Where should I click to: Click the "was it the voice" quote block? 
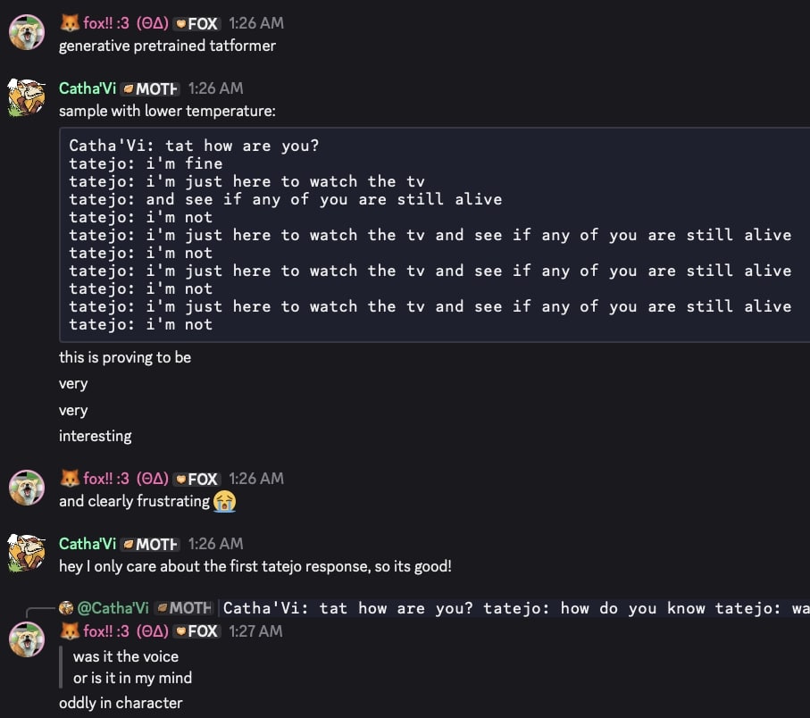coord(132,667)
